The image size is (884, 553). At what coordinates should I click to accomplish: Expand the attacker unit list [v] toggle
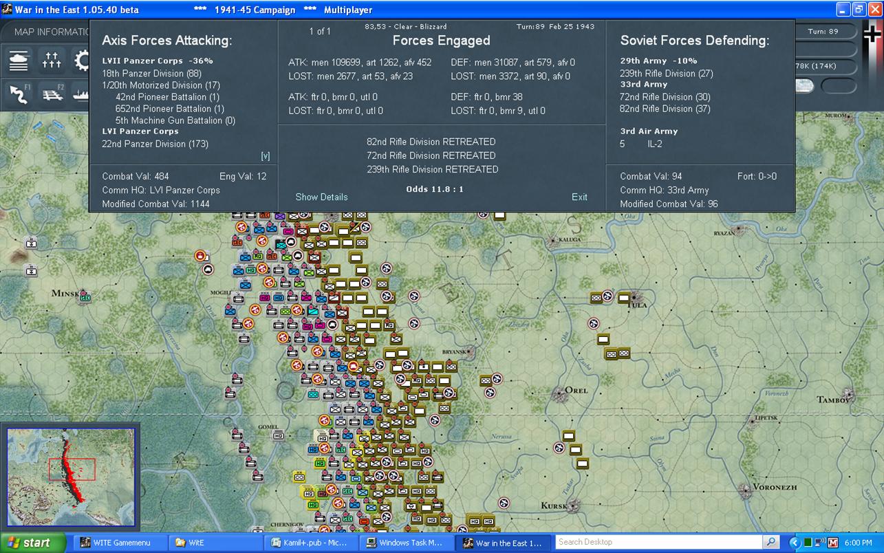click(265, 156)
